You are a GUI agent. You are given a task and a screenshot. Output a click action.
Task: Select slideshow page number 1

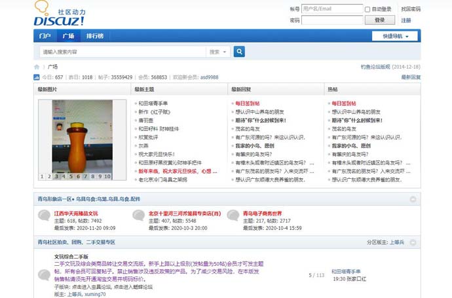pos(42,176)
